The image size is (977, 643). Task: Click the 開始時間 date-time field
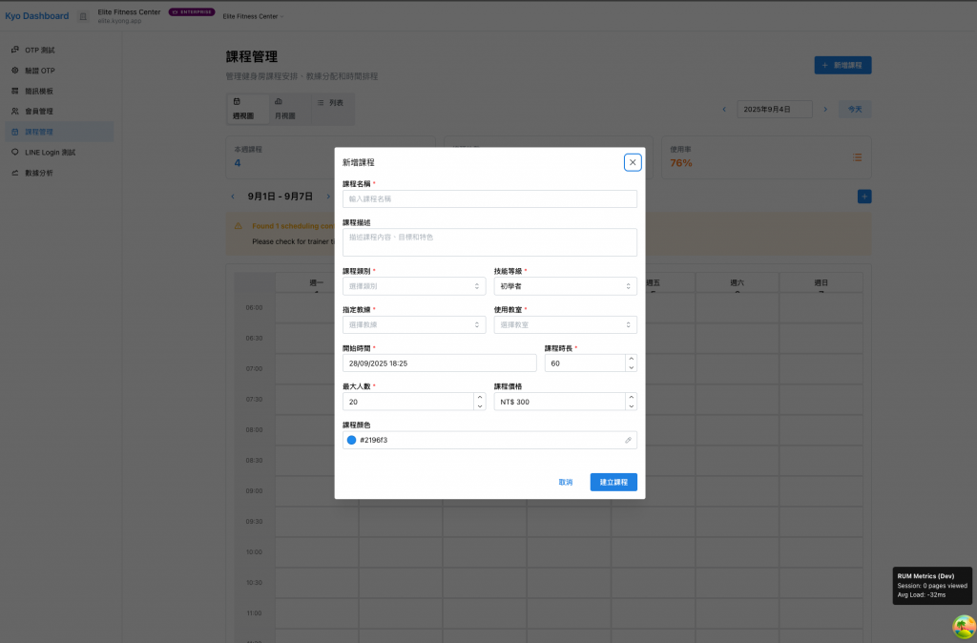(439, 363)
